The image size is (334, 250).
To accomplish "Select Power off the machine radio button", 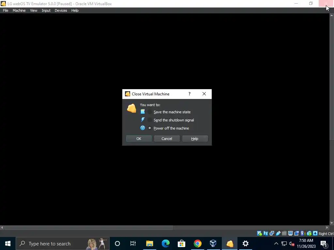I will click(x=149, y=128).
